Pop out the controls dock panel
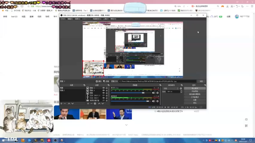 coord(205,85)
